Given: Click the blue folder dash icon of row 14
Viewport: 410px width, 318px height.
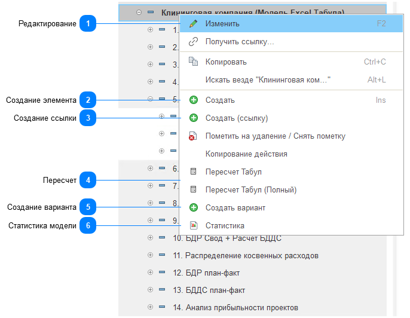Looking at the screenshot, I should point(162,307).
